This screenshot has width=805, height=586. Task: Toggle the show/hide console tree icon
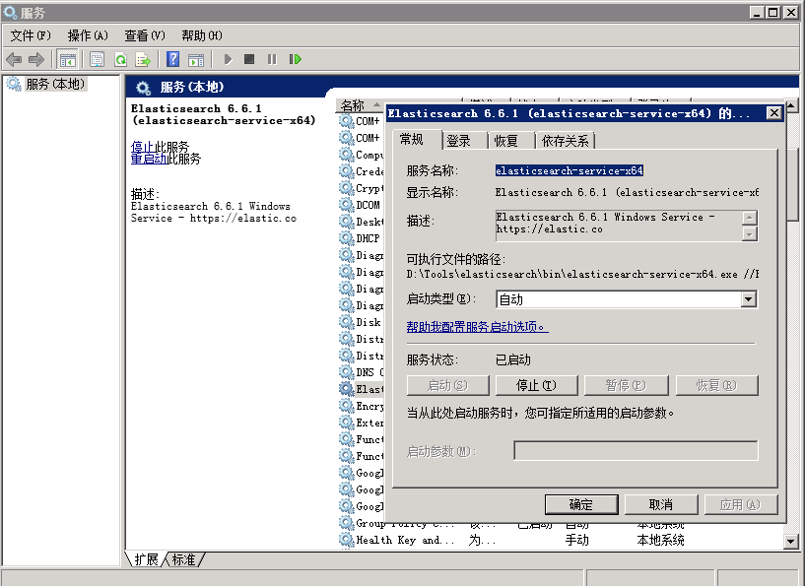click(67, 59)
